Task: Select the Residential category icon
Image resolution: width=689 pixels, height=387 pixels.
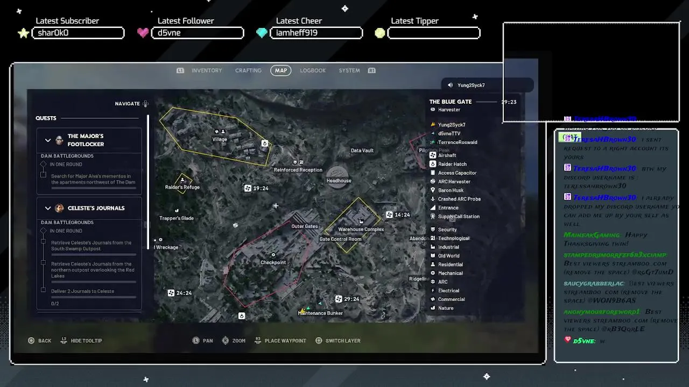Action: point(433,264)
